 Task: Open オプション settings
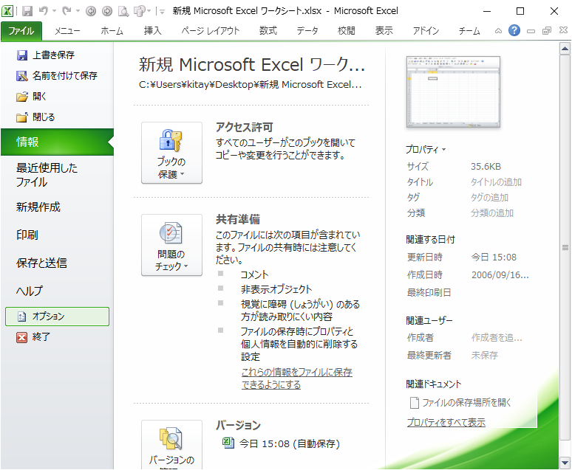[x=57, y=317]
